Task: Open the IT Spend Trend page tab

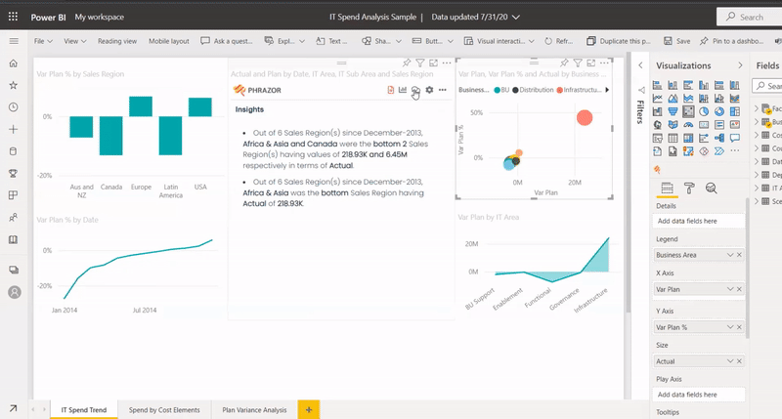Action: 84,410
